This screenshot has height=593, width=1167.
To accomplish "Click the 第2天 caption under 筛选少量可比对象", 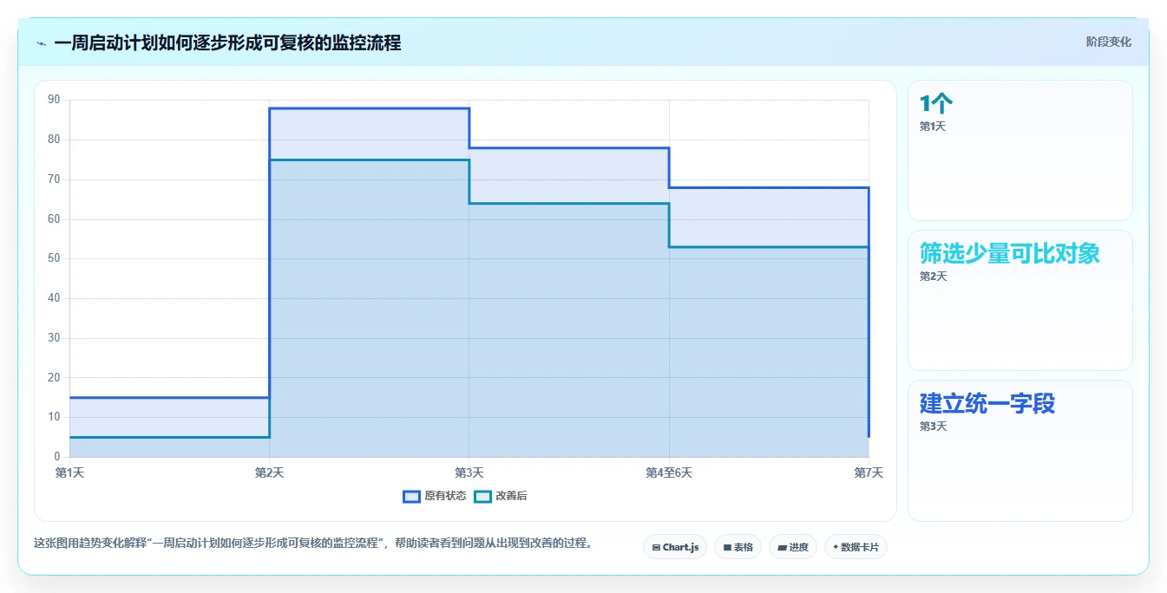I will [x=934, y=277].
